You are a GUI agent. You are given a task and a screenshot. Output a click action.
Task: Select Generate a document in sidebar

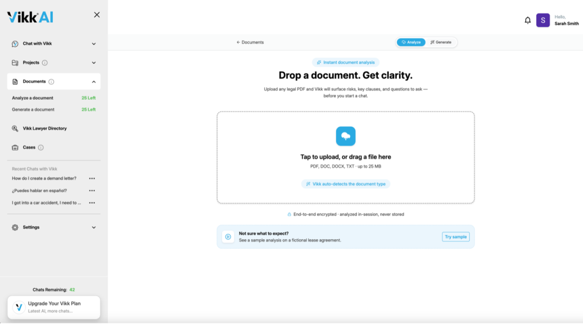(33, 110)
